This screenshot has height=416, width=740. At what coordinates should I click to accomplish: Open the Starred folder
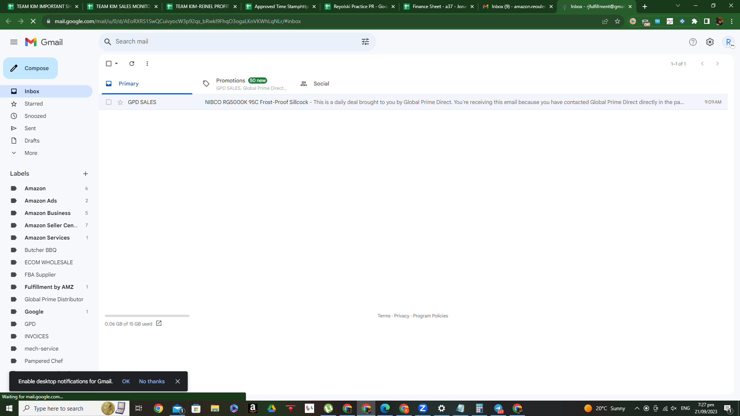34,104
